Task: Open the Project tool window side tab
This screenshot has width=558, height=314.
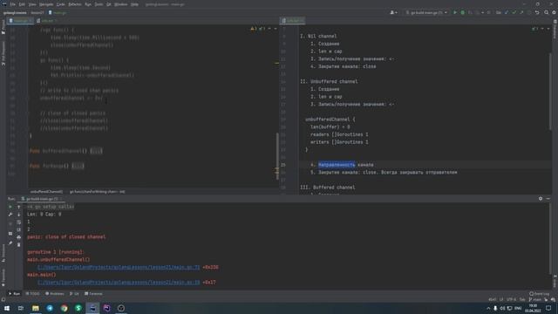Action: [x=3, y=27]
